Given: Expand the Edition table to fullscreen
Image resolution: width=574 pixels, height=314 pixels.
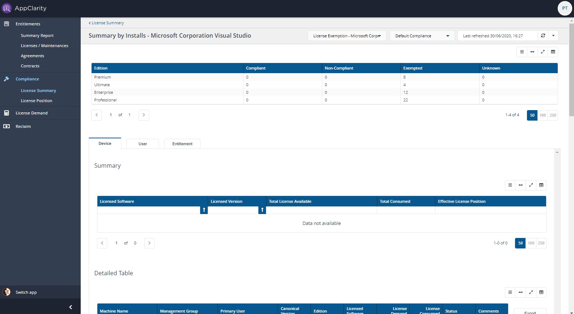Looking at the screenshot, I should tap(543, 52).
